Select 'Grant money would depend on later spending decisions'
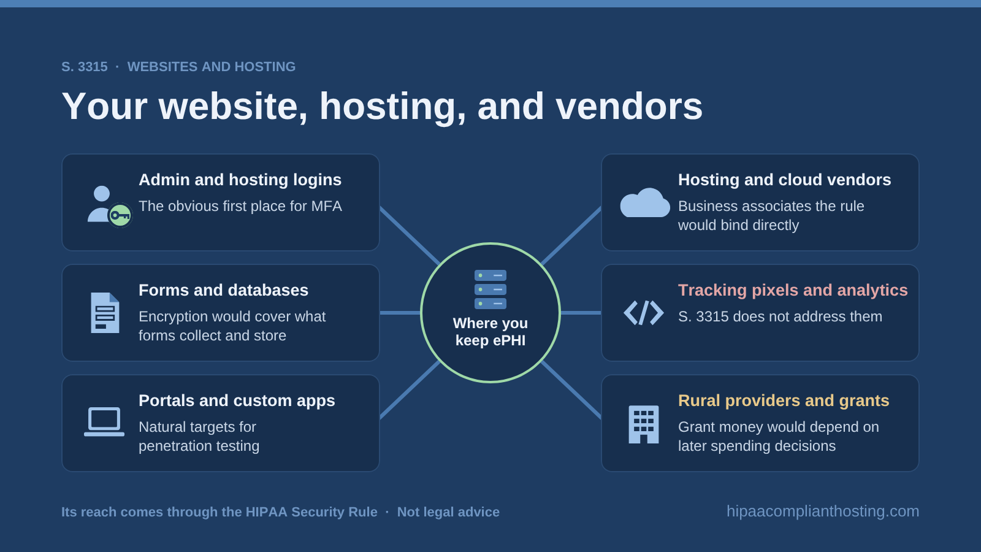 [778, 436]
